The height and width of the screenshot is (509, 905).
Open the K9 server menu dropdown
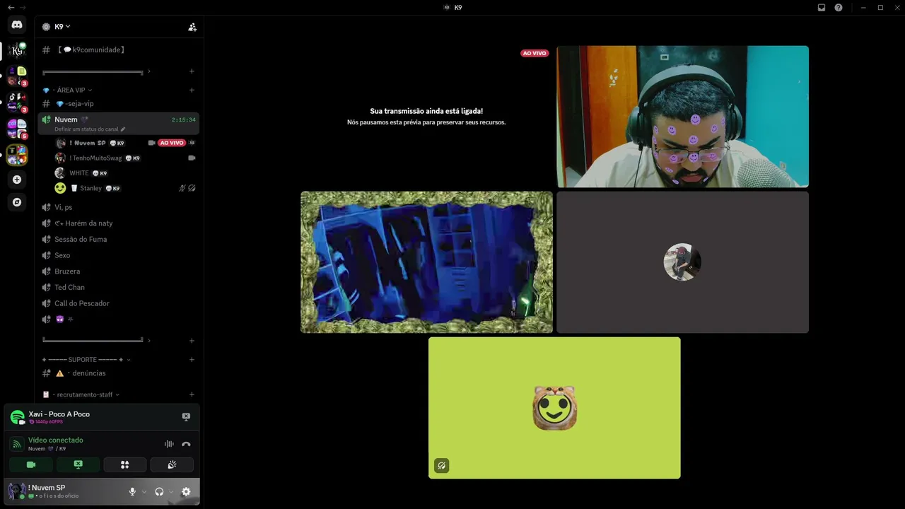coord(63,27)
